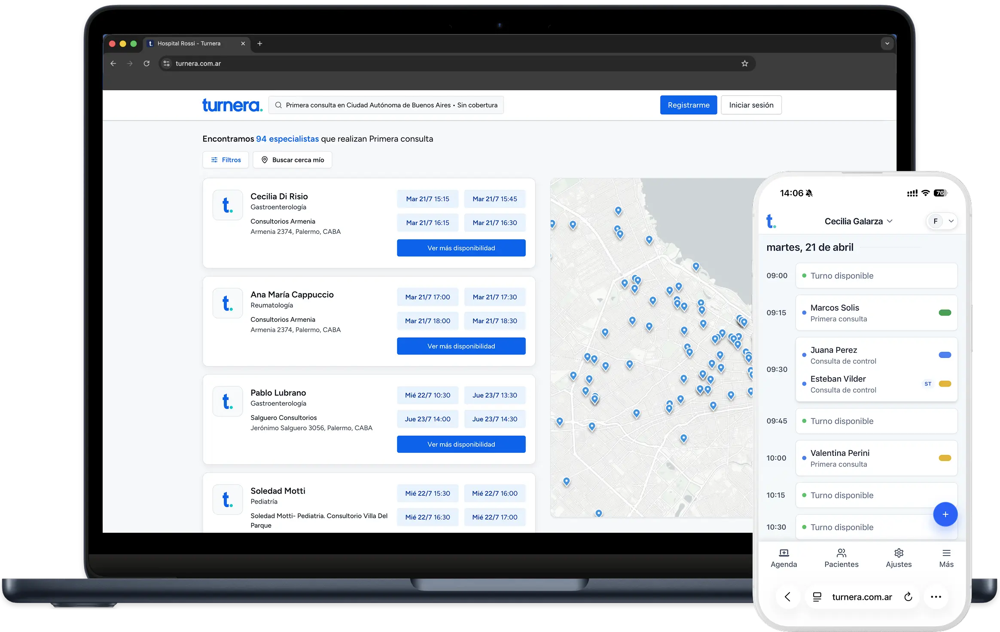The width and height of the screenshot is (1000, 632).
Task: Click yellow status pill on Esteban Vilder
Action: 945,384
